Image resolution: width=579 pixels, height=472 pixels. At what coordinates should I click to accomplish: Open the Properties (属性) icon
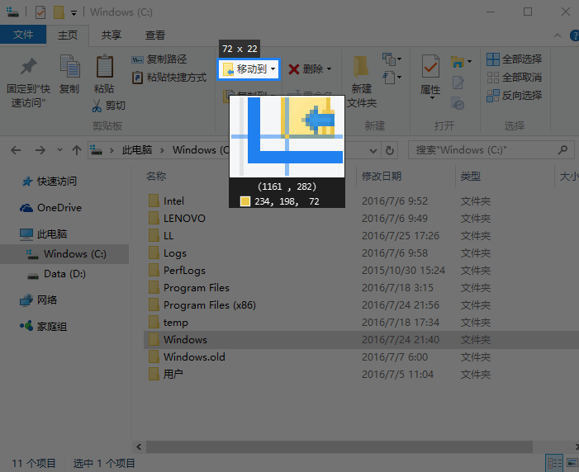coord(430,67)
